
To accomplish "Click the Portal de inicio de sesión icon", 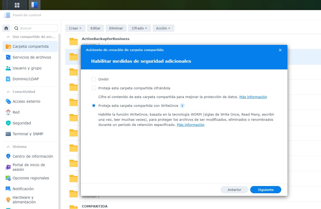I will [8, 167].
